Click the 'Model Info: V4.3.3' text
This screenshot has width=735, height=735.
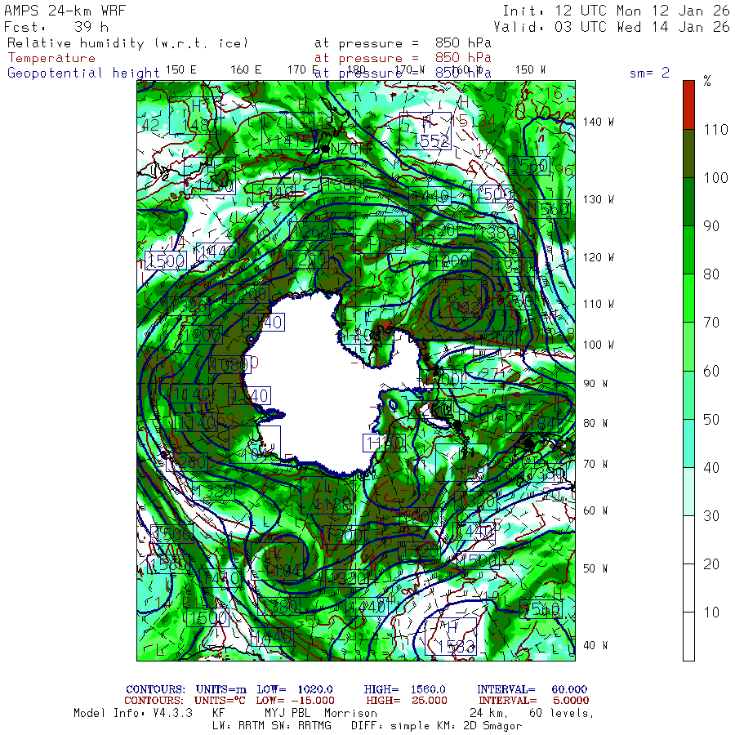pos(133,713)
